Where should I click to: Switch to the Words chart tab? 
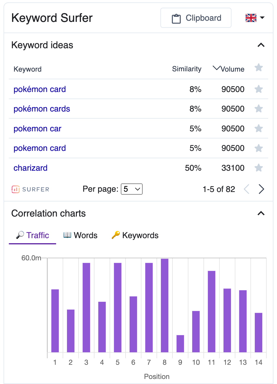80,235
